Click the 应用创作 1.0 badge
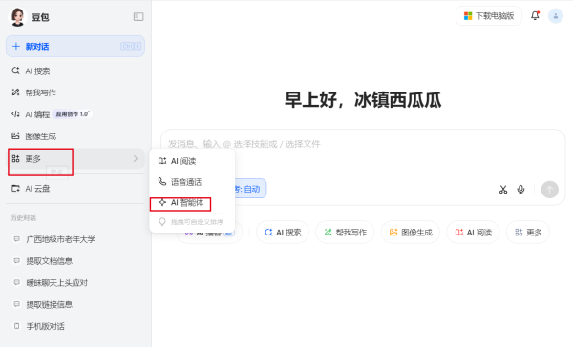Image resolution: width=573 pixels, height=347 pixels. 73,114
